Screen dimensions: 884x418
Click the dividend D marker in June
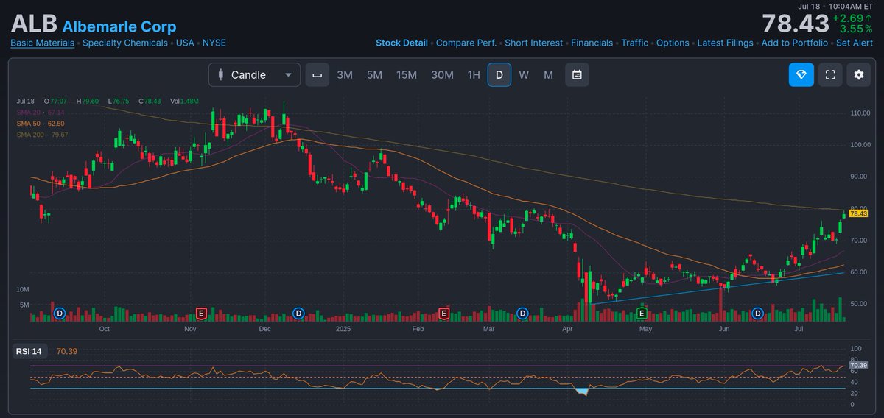point(757,313)
